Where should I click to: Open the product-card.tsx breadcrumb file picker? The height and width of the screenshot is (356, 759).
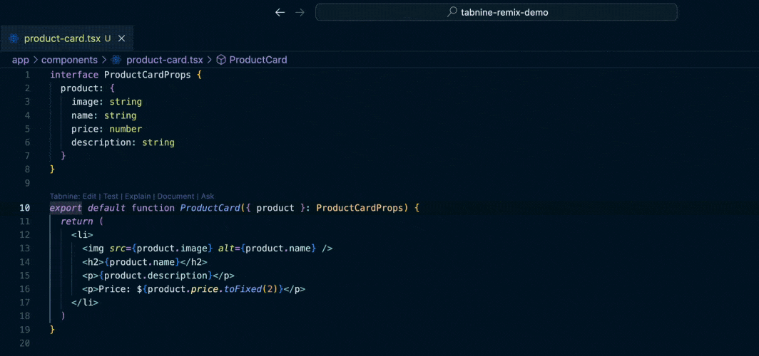pos(164,60)
